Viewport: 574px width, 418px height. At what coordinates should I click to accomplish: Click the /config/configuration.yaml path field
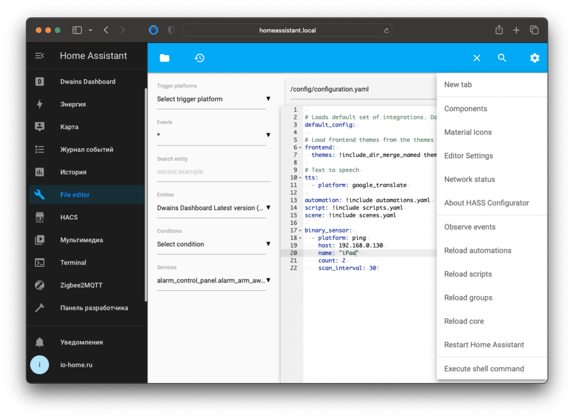(x=363, y=89)
